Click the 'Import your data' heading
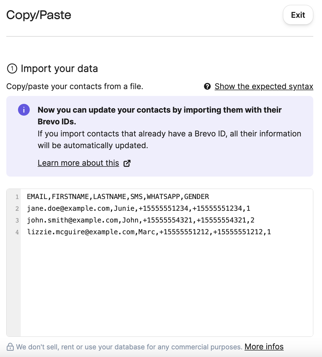The image size is (322, 357). (59, 69)
